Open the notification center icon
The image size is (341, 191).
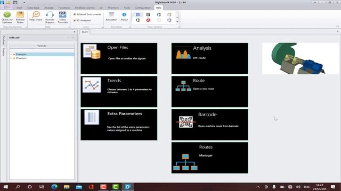point(333,187)
